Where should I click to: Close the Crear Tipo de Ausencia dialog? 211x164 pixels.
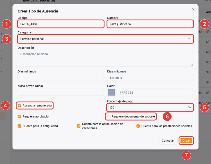point(193,10)
